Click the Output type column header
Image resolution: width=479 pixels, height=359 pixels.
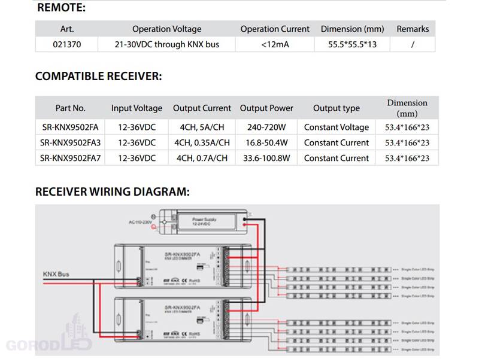point(336,108)
